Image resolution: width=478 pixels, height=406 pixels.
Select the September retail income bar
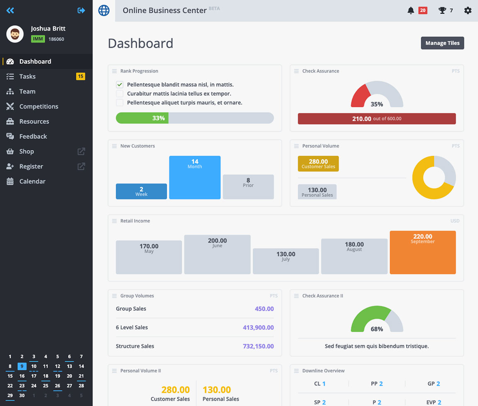point(422,252)
